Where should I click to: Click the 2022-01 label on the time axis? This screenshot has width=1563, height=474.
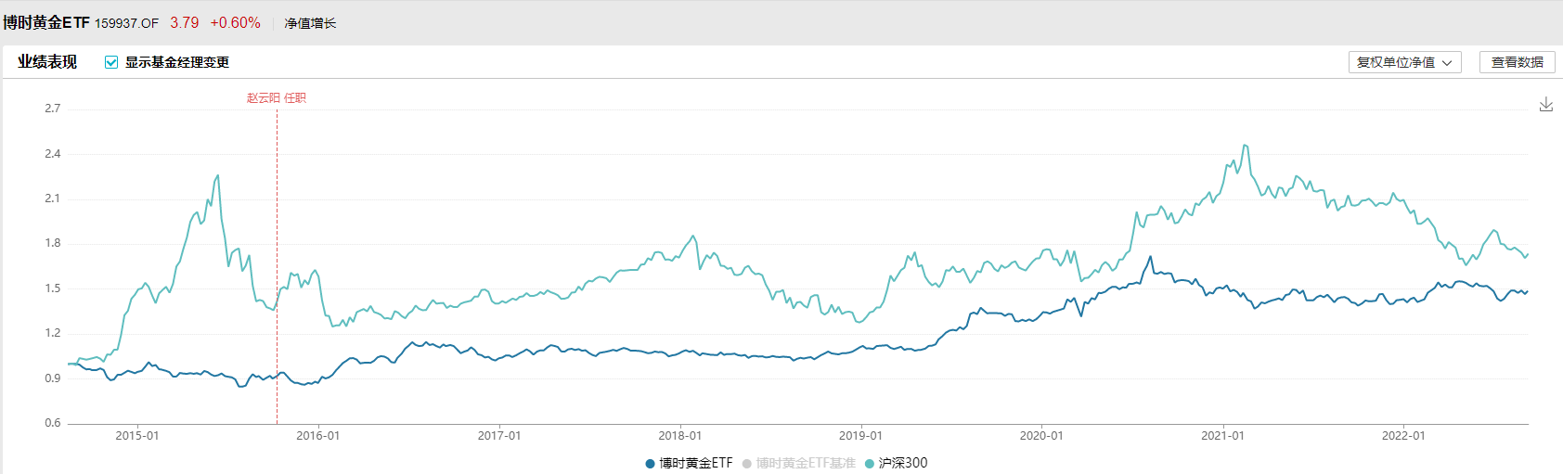tap(1402, 436)
